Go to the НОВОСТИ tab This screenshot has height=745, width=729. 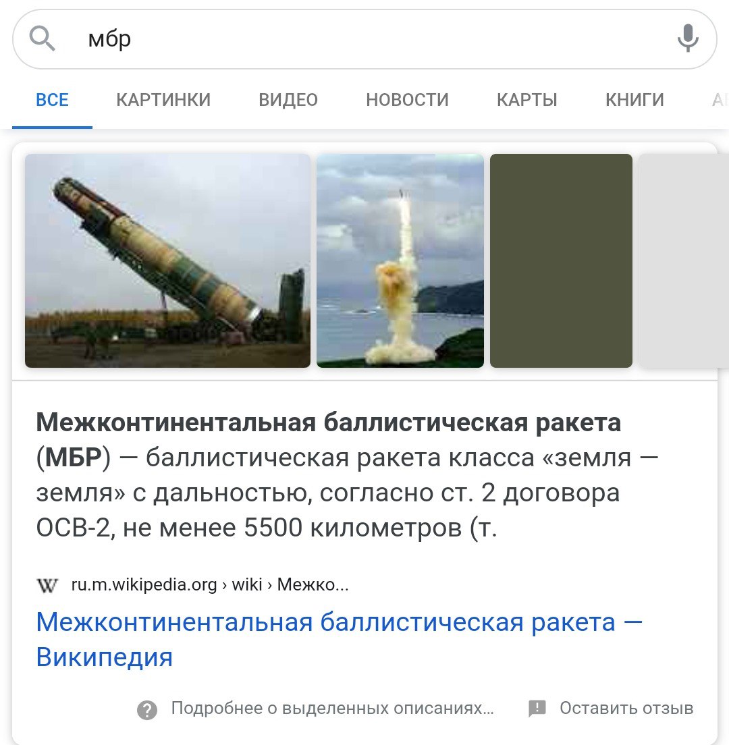(407, 101)
